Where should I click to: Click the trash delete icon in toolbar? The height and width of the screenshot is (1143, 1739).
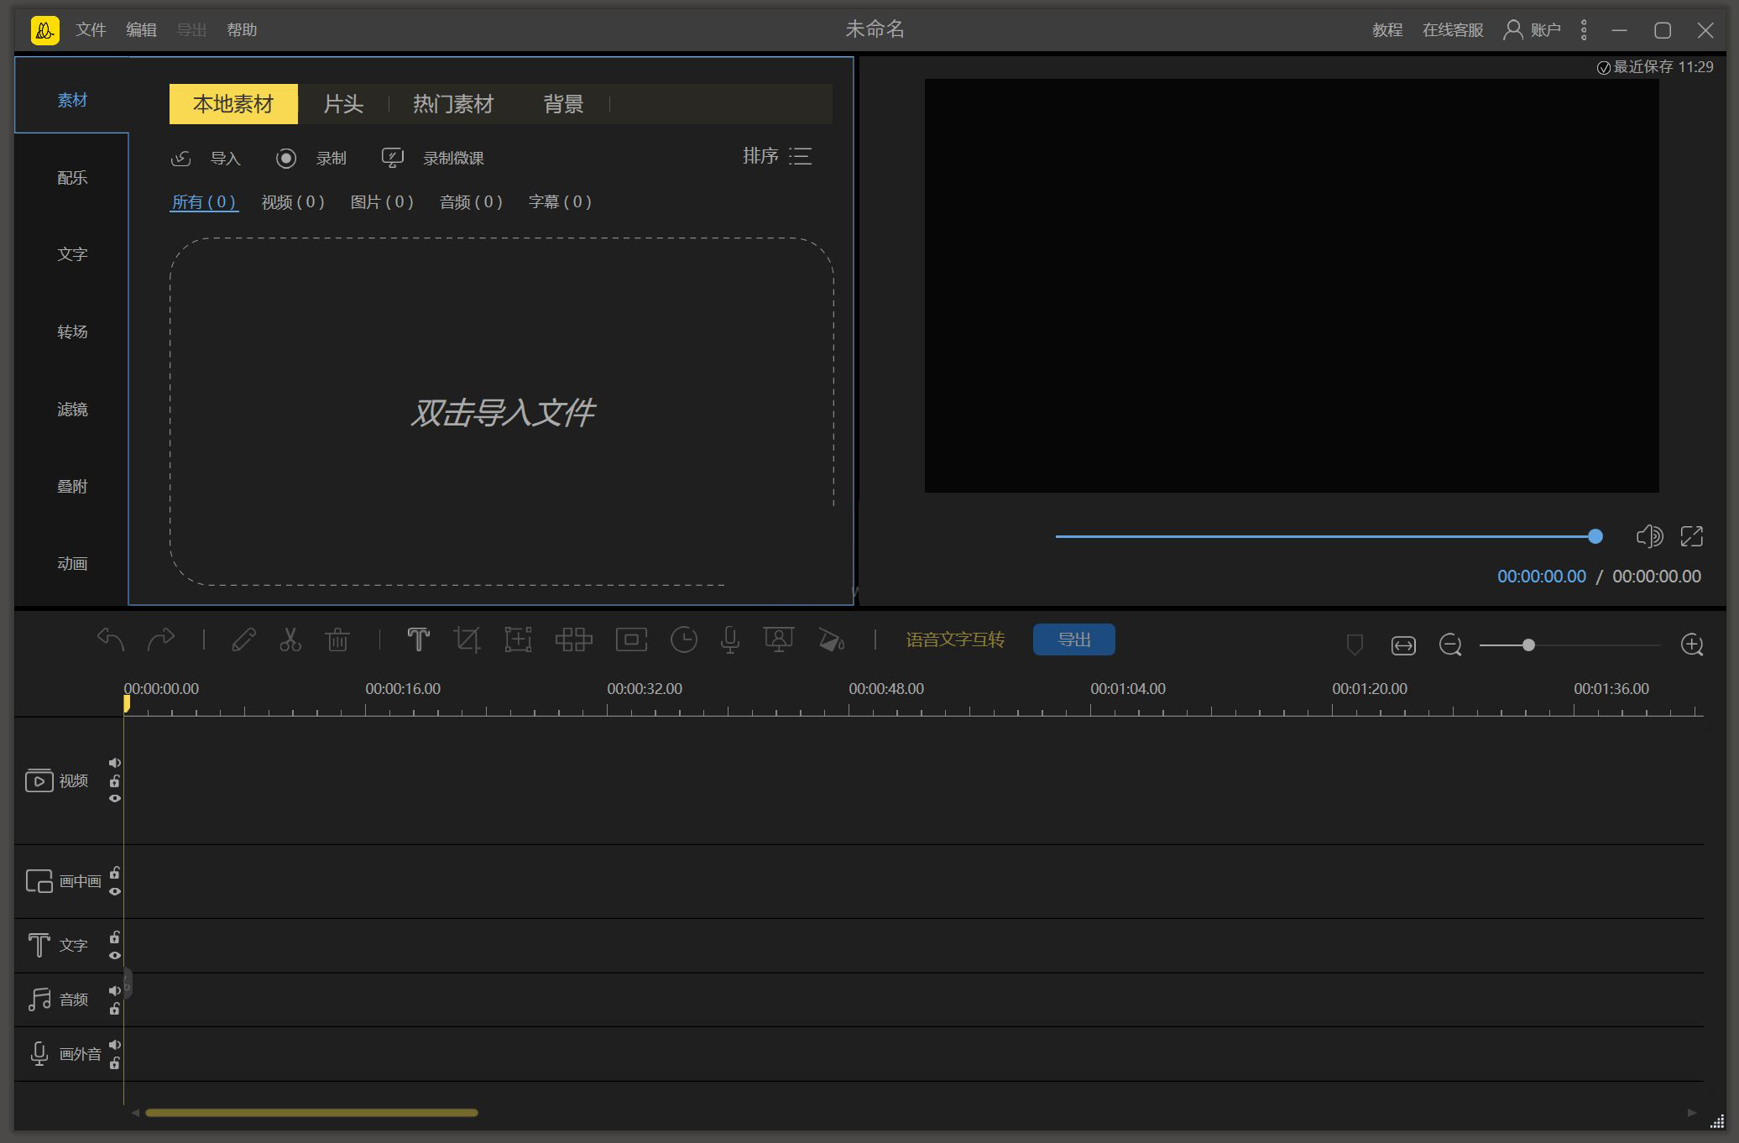pyautogui.click(x=337, y=640)
